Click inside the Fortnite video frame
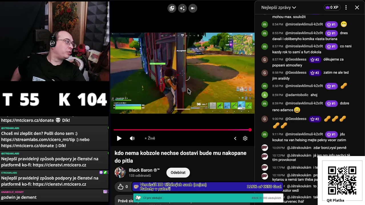This screenshot has height=205, width=365. click(182, 73)
